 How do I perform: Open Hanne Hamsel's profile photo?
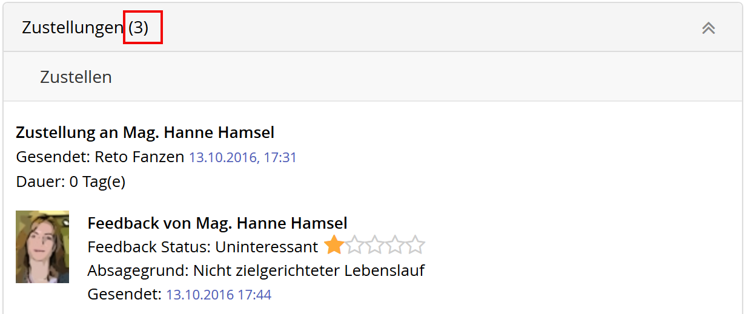(42, 247)
